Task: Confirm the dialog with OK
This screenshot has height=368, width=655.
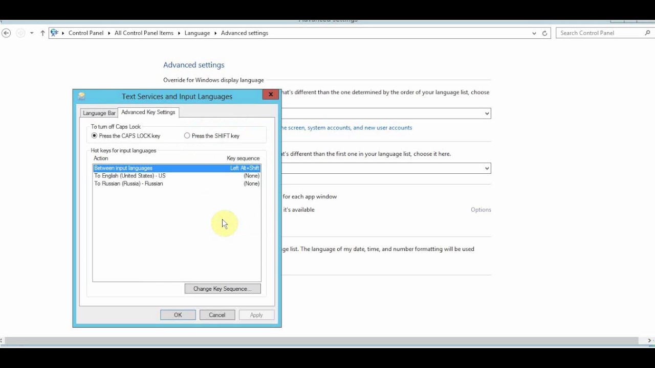Action: (178, 315)
